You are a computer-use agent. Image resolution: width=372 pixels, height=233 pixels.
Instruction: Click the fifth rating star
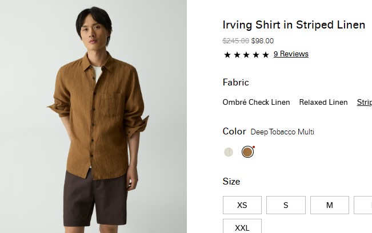[266, 55]
